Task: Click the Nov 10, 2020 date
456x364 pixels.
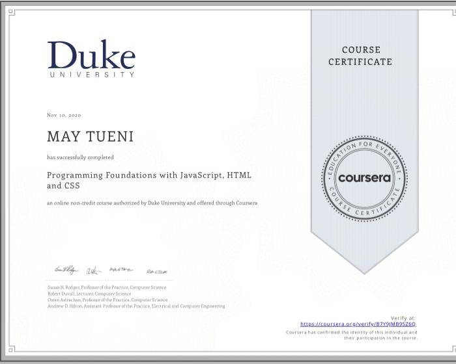Action: tap(64, 115)
